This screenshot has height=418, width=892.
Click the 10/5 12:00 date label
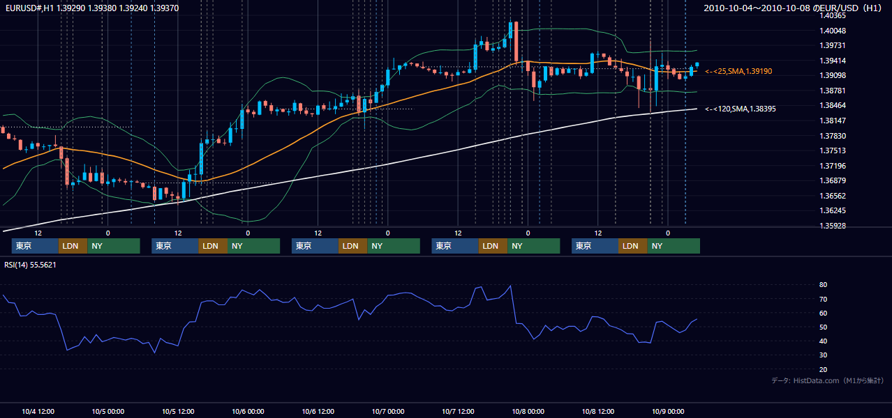(x=178, y=411)
